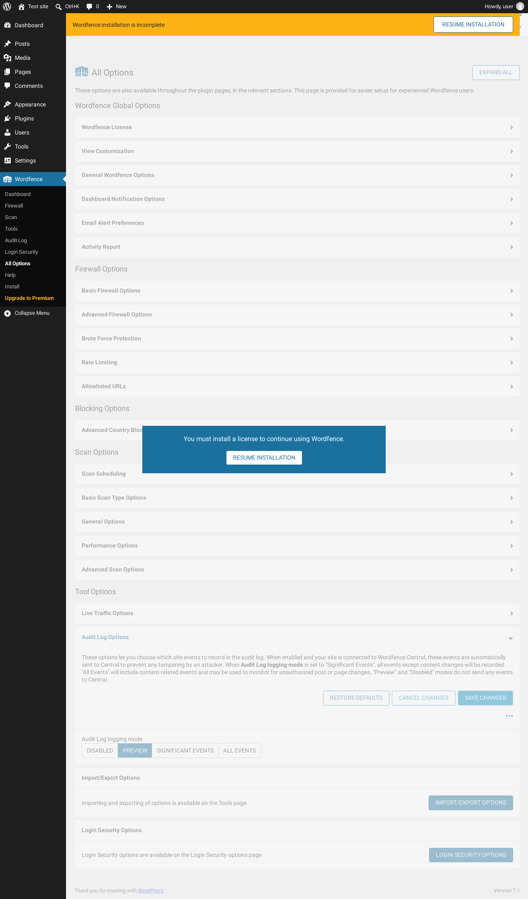The height and width of the screenshot is (899, 528).
Task: Open the Login Security Options button
Action: pos(471,855)
